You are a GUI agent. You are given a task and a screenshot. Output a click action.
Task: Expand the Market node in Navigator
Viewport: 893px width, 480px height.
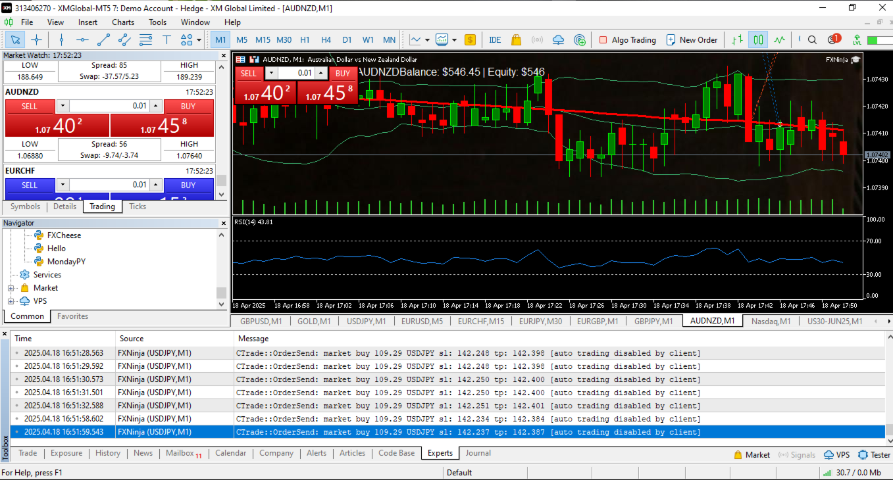coord(11,288)
